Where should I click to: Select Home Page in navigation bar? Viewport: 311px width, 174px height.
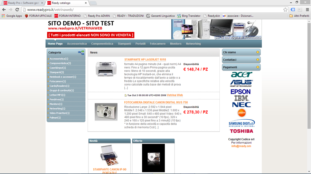pyautogui.click(x=55, y=44)
